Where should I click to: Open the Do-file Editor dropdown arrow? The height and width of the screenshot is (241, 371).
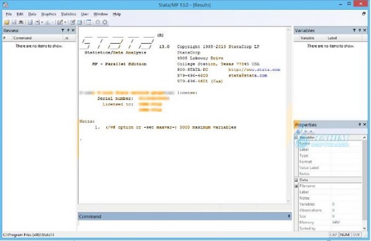(x=65, y=22)
